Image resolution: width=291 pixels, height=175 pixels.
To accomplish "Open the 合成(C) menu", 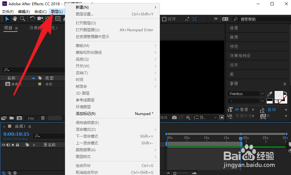I will [x=41, y=12].
